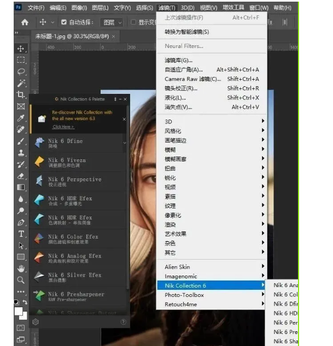Viewport: 333px width, 346px height.
Task: Select the Zoom tool
Action: tap(21, 280)
